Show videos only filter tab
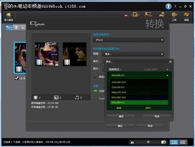195x147 pixels. (16, 28)
